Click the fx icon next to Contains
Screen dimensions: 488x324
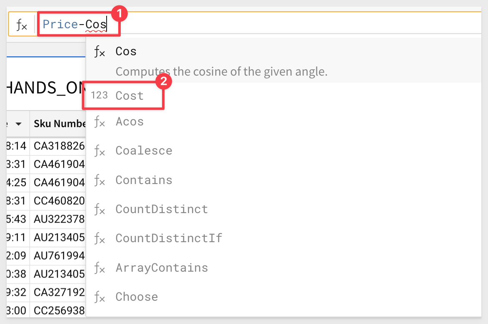pyautogui.click(x=100, y=180)
